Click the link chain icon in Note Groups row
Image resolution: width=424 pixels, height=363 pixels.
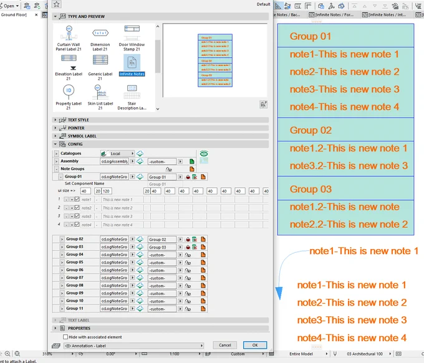point(169,169)
